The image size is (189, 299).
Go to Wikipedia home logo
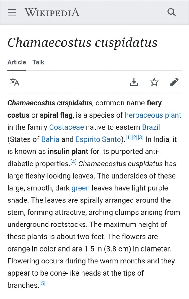52,12
